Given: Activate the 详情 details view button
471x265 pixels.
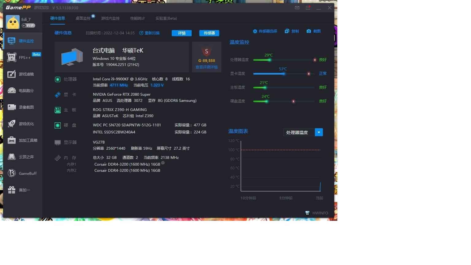Looking at the screenshot, I should pyautogui.click(x=182, y=33).
